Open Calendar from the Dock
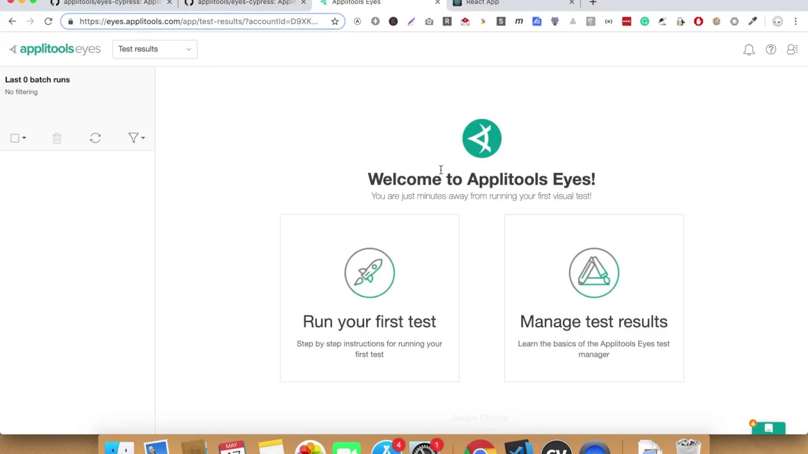 pyautogui.click(x=232, y=448)
